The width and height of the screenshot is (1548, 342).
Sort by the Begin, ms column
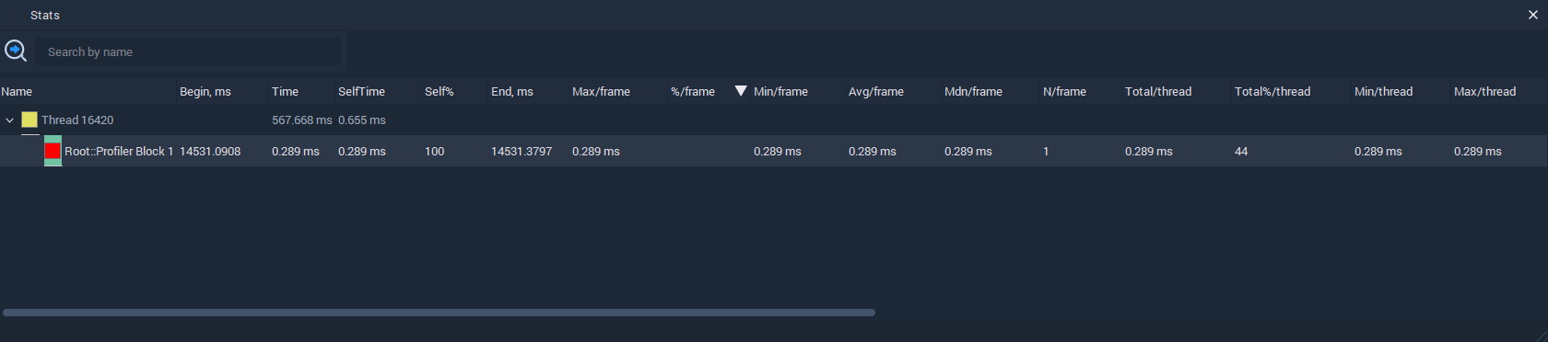pyautogui.click(x=222, y=91)
